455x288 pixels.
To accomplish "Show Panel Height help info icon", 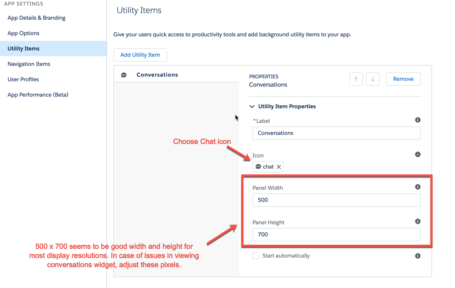I will click(x=417, y=221).
